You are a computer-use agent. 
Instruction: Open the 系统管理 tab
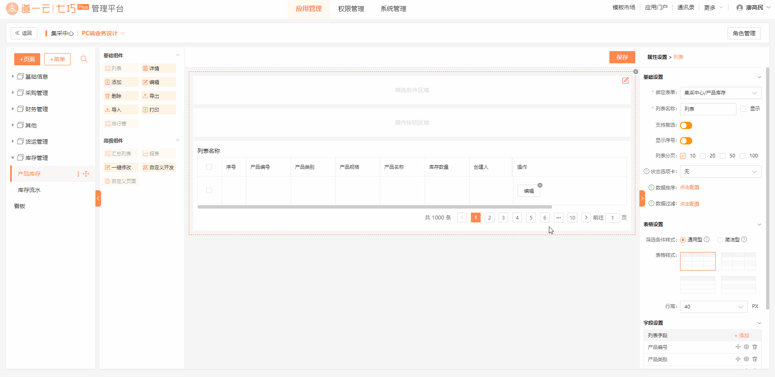click(393, 9)
